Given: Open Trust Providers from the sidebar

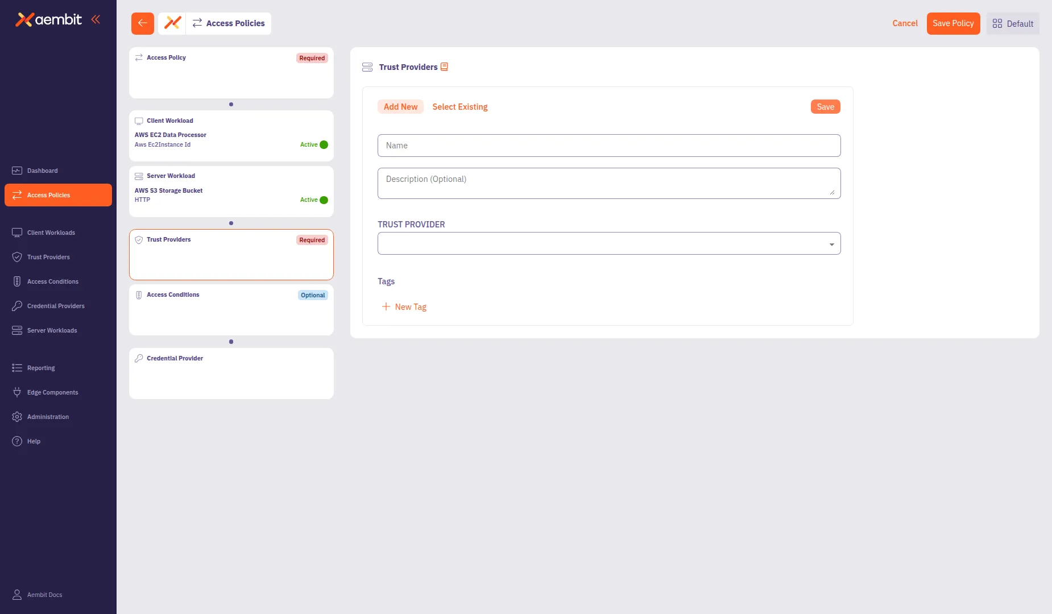Looking at the screenshot, I should pyautogui.click(x=49, y=257).
